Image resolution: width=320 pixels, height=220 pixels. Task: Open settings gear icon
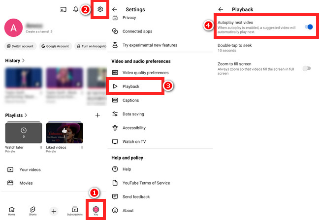[100, 9]
